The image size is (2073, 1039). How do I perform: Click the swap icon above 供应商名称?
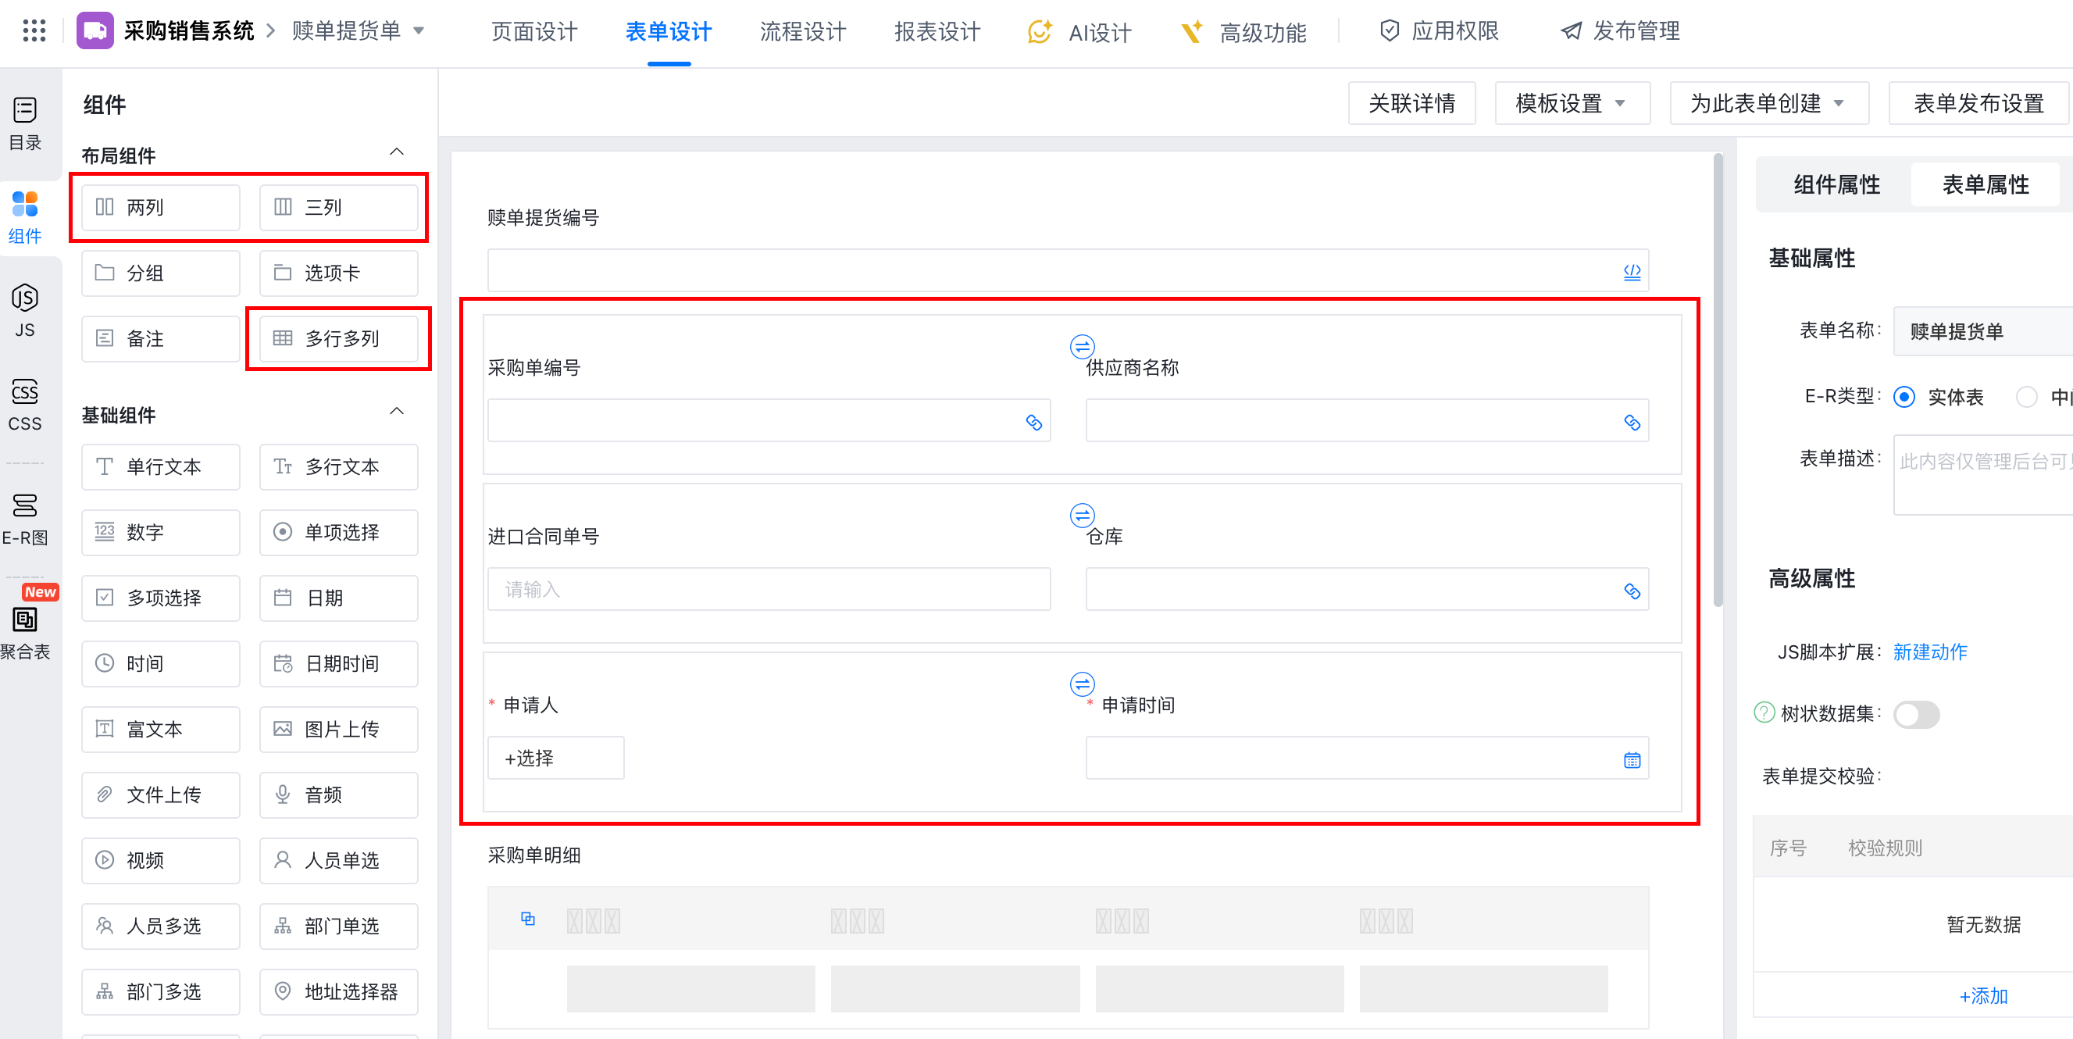(1082, 347)
